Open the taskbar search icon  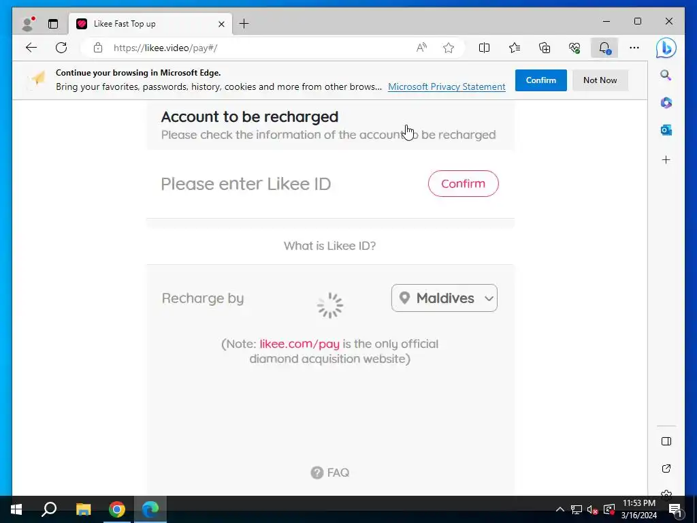point(49,509)
